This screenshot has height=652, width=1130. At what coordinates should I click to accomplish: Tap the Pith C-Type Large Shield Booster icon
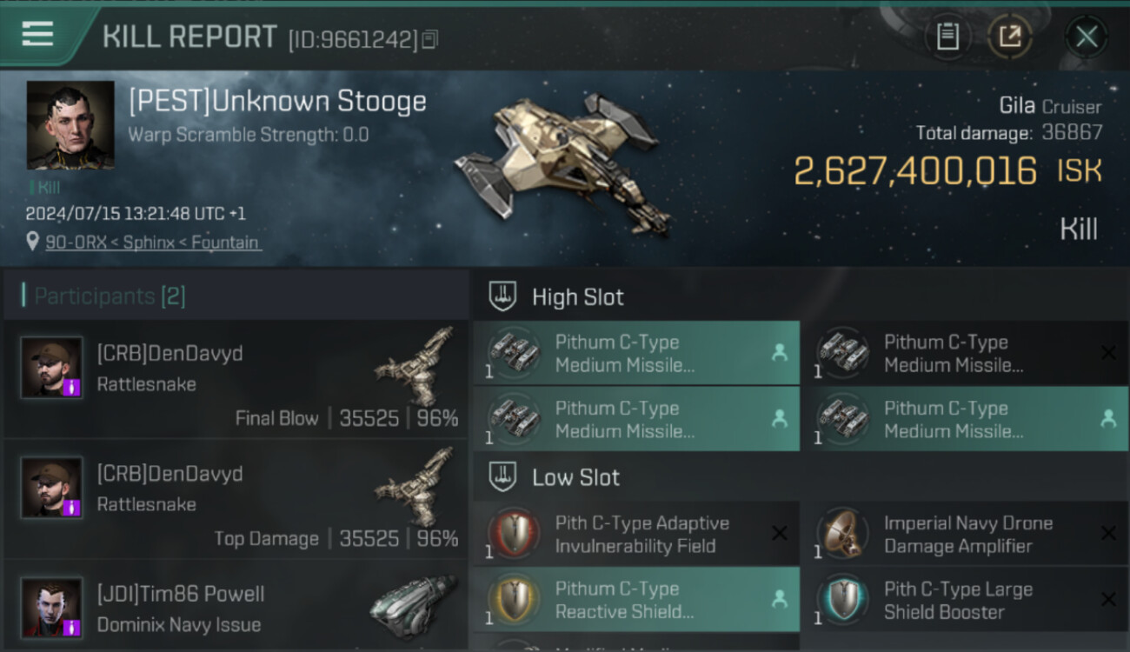click(x=843, y=600)
